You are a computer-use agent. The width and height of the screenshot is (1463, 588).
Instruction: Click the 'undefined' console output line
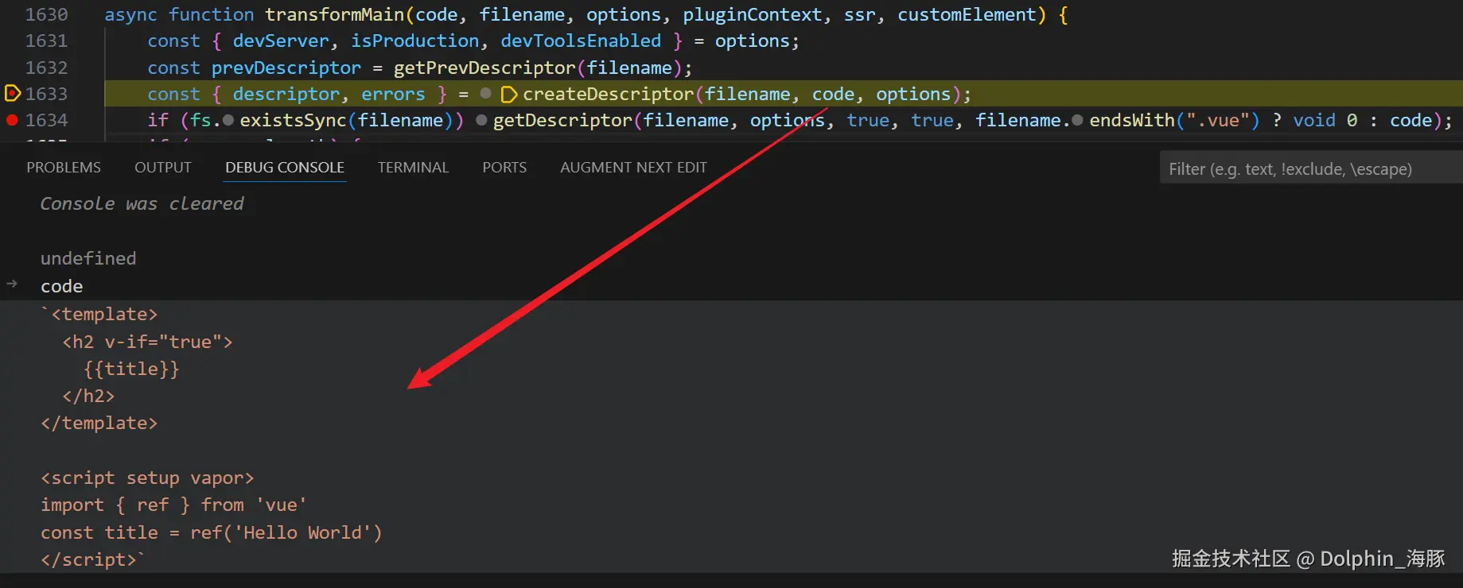click(88, 258)
